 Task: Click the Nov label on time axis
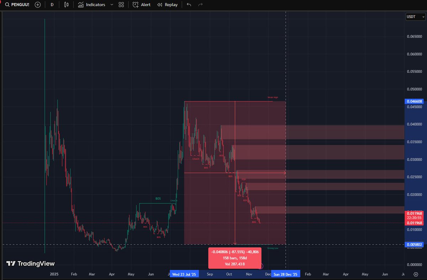[249, 274]
